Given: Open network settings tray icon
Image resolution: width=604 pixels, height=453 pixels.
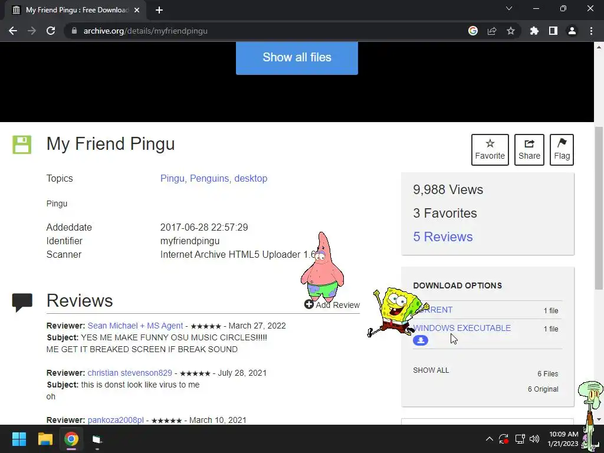Looking at the screenshot, I should [x=520, y=439].
